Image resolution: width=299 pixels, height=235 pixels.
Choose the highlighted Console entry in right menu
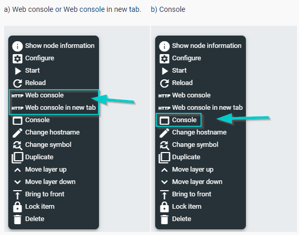178,120
